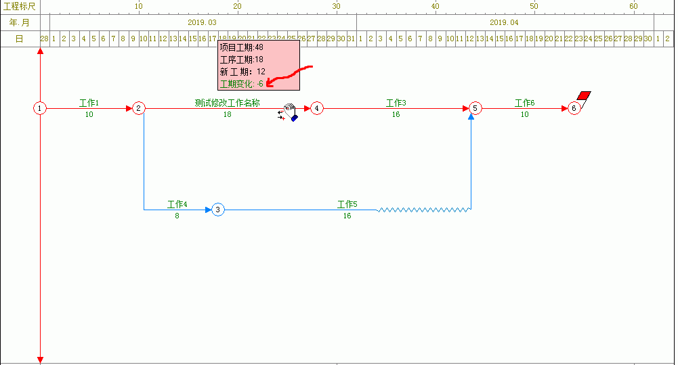Click ruler mark 40 on 工程标尺
Image resolution: width=678 pixels, height=365 pixels.
pos(435,6)
